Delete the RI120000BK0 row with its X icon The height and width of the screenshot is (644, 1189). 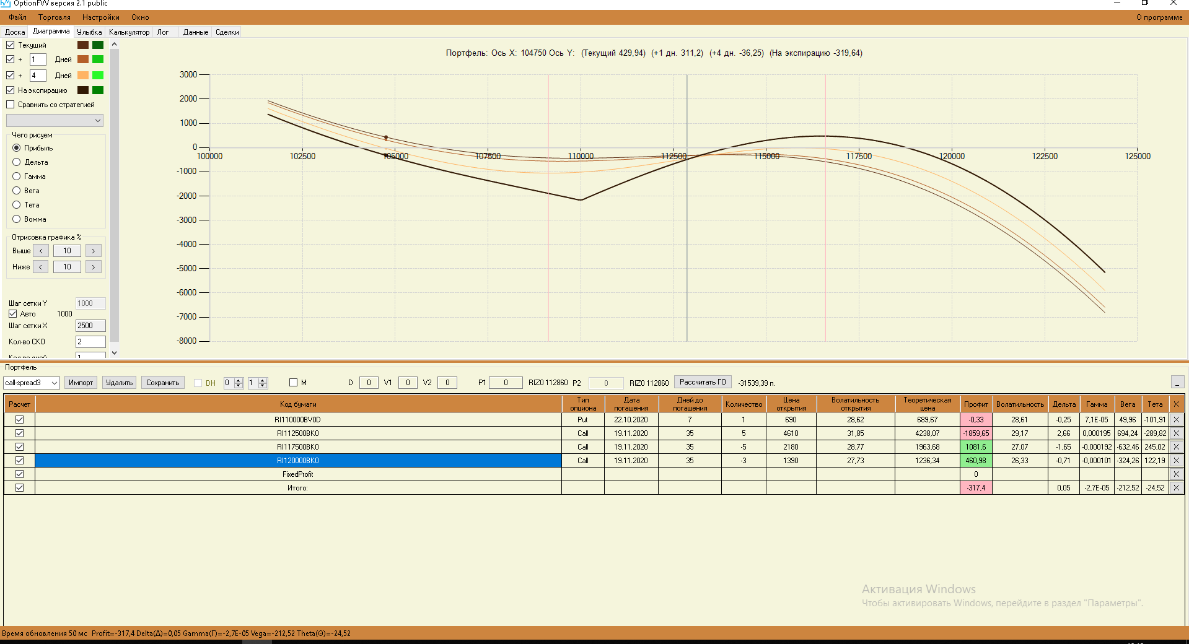1176,461
